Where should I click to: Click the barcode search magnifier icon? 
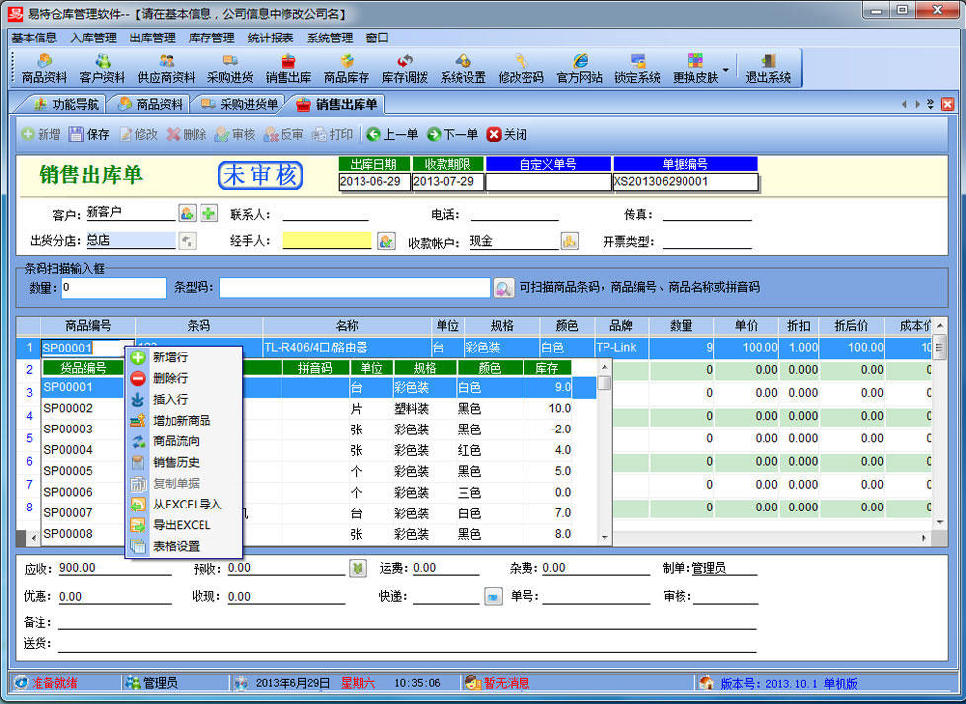pos(504,288)
